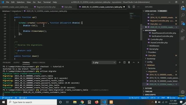The height and width of the screenshot is (105, 186).
Task: Open terminal selector dropdown '2: php'
Action: (x=104, y=62)
